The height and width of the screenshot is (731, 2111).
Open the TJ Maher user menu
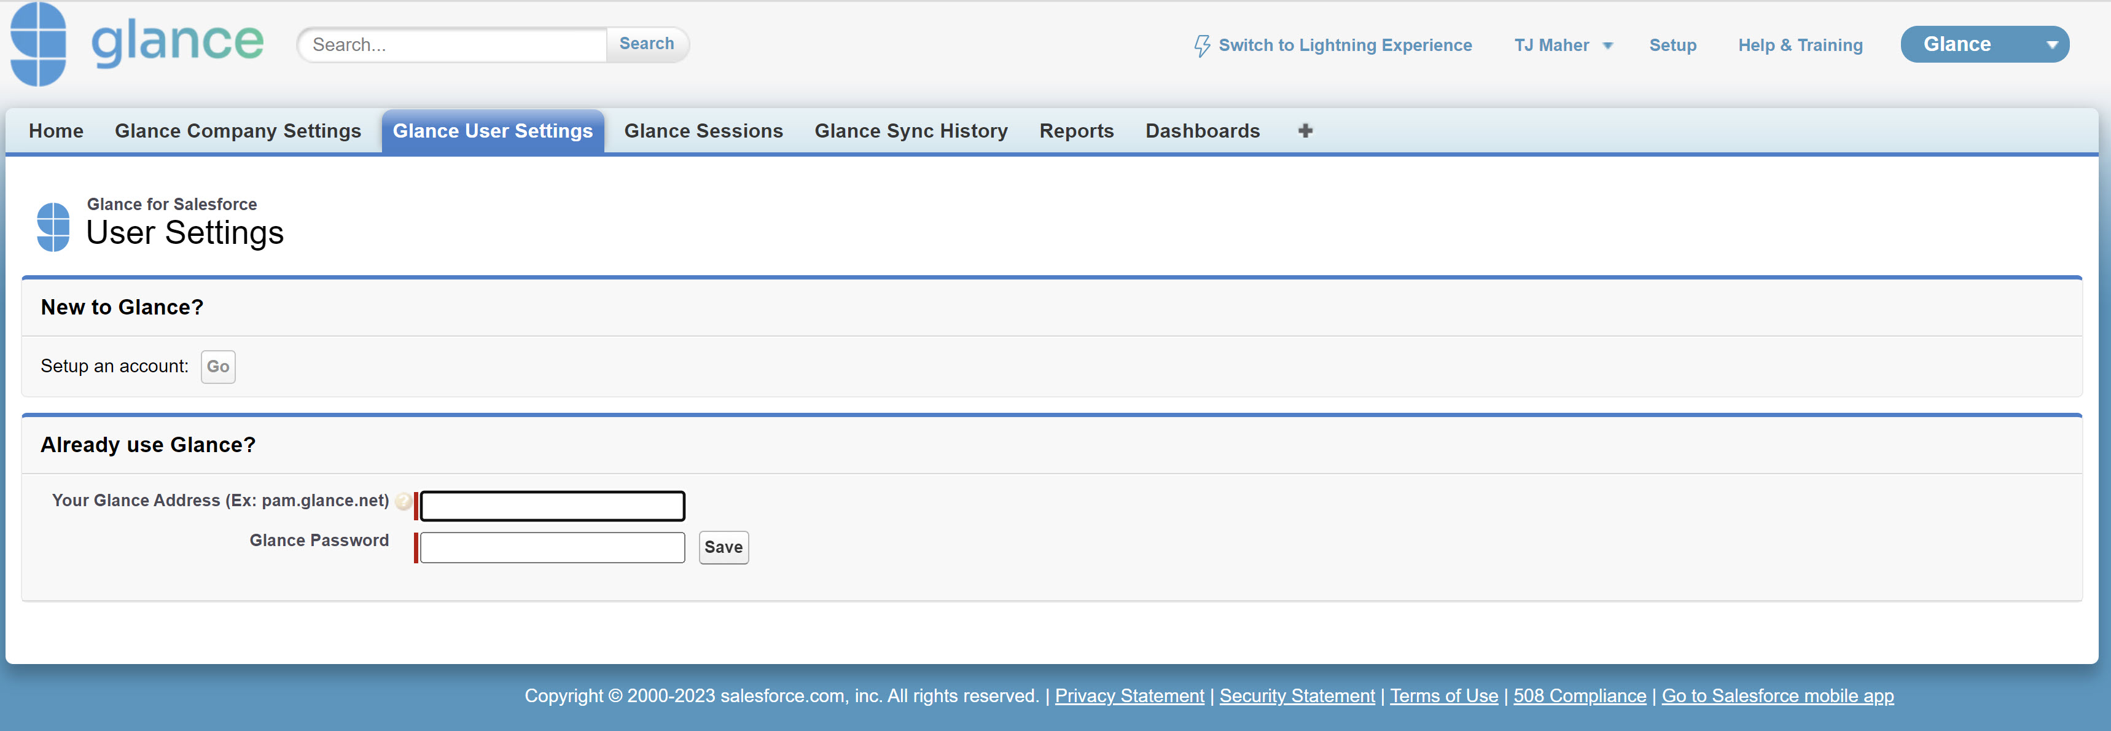[1563, 45]
